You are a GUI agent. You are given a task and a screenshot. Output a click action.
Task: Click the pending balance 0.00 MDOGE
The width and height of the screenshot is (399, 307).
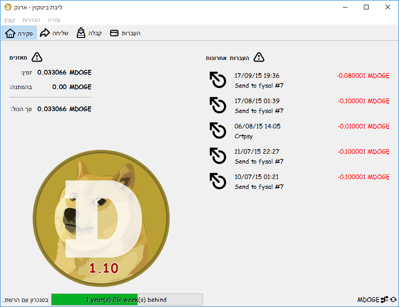tap(72, 87)
